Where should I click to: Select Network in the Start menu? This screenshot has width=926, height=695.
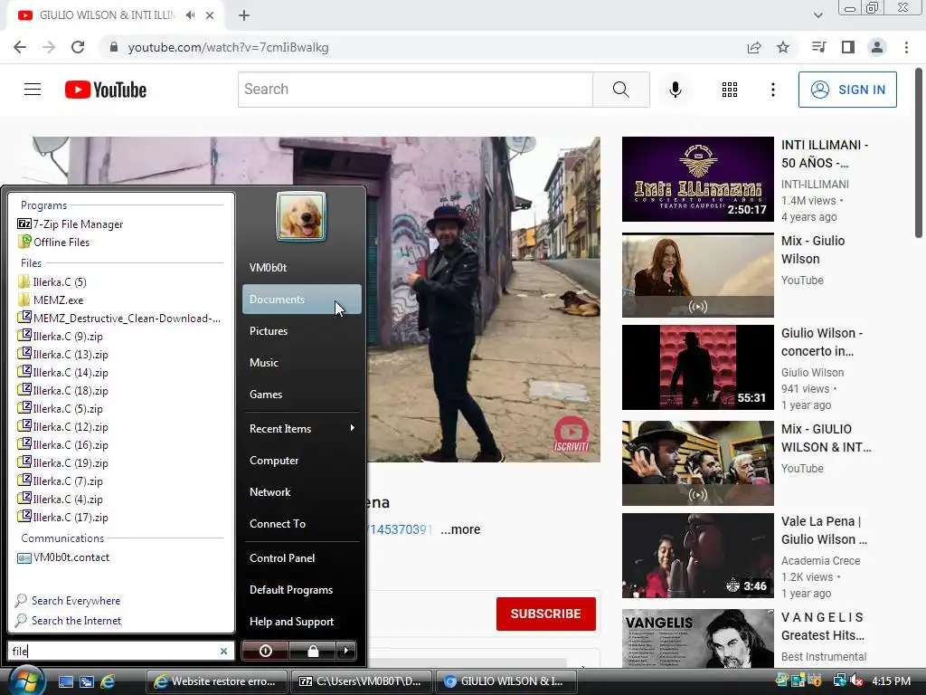click(x=302, y=491)
